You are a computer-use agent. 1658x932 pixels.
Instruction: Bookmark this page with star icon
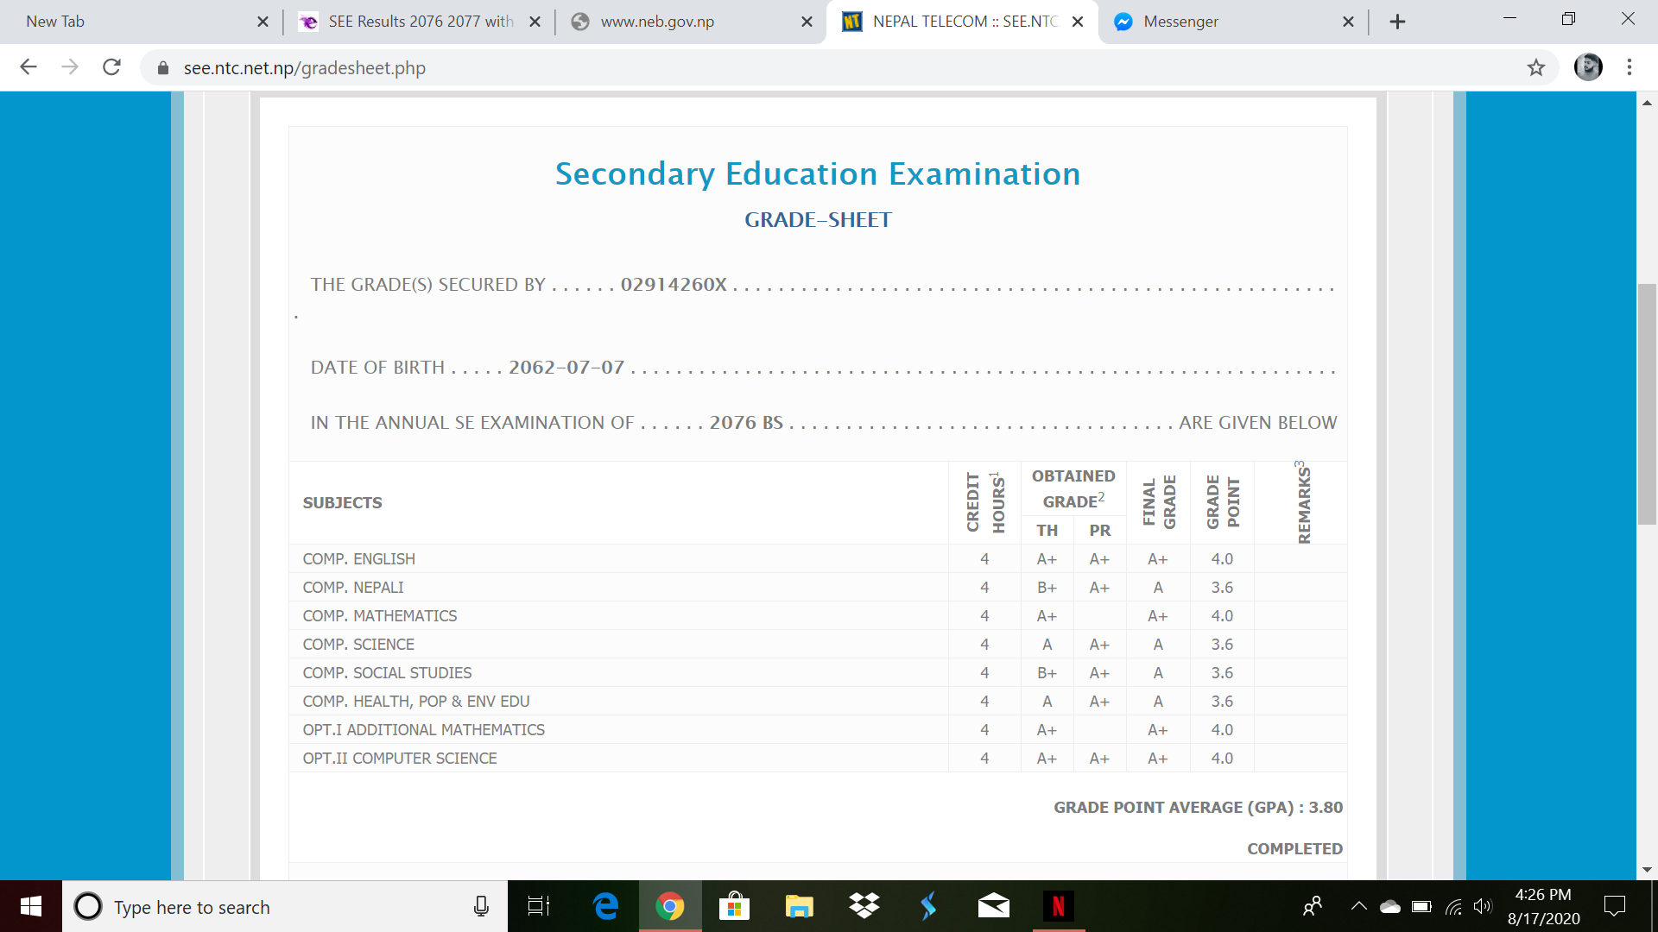[1535, 67]
